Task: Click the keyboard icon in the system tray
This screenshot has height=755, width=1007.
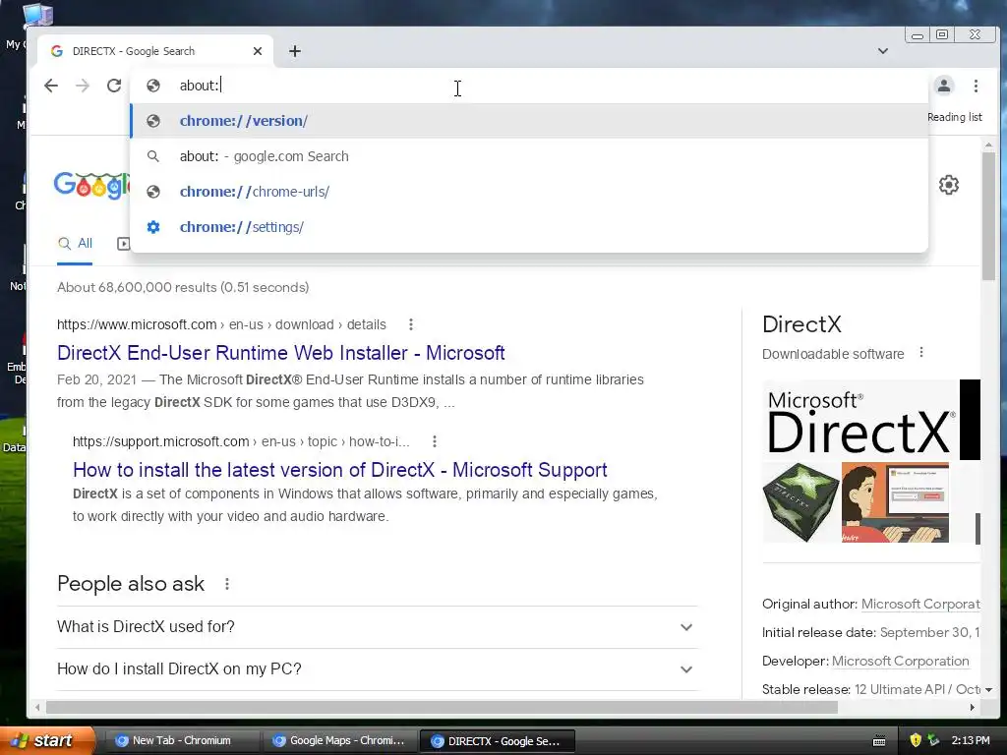Action: click(x=879, y=741)
